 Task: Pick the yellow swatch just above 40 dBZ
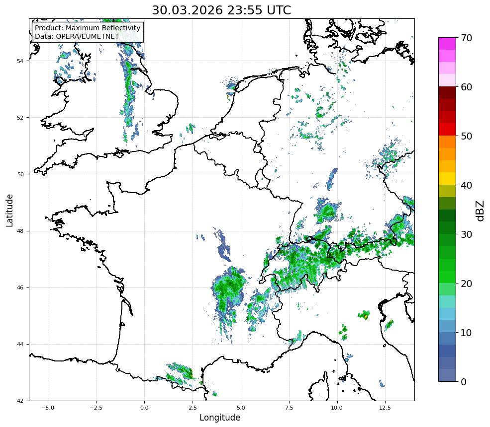pyautogui.click(x=447, y=178)
